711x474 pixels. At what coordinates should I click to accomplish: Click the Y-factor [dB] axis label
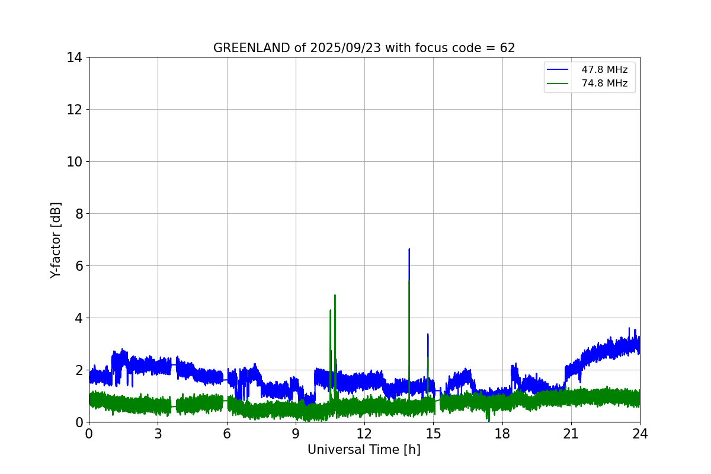56,240
